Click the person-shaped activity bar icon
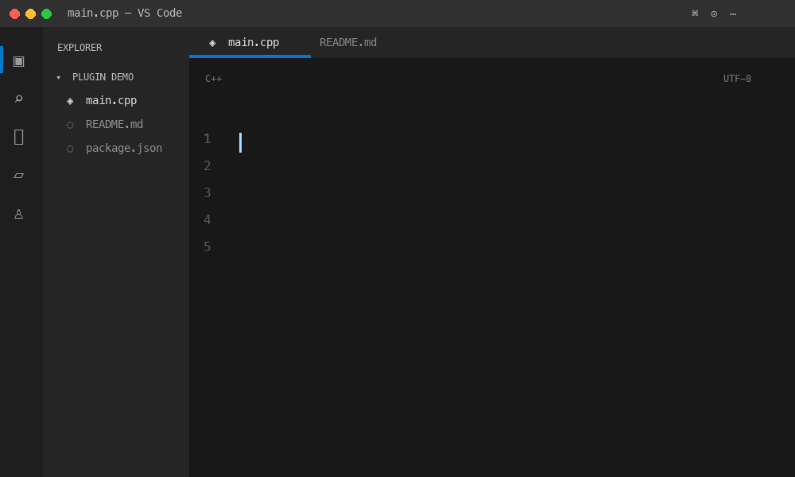Screen dimensions: 795x477 19,214
